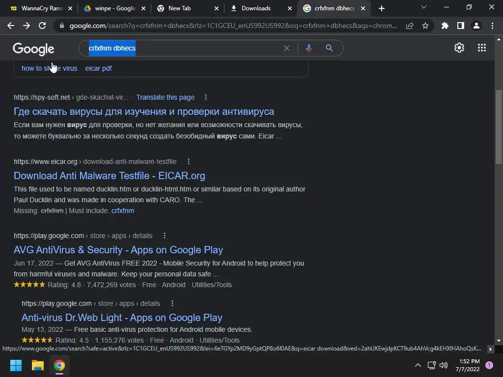View site information lock icon
Viewport: 503px width, 377px height.
62,26
